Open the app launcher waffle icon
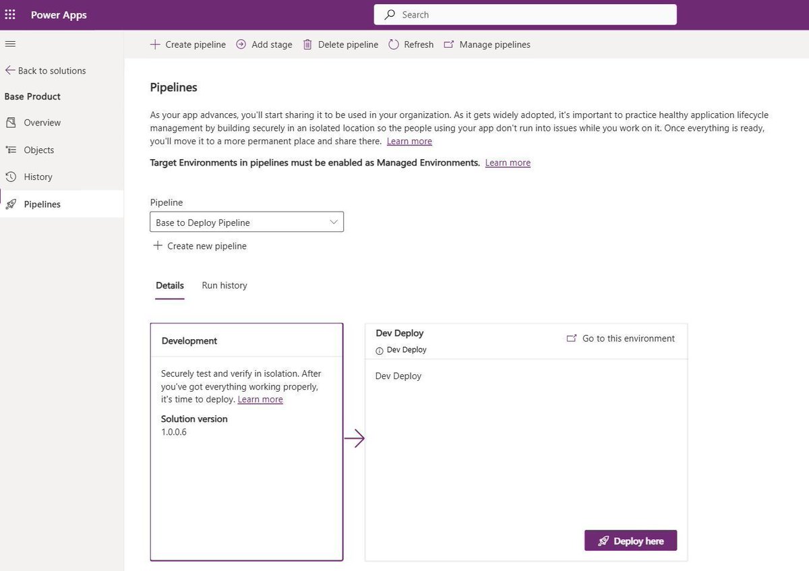809x571 pixels. point(10,14)
